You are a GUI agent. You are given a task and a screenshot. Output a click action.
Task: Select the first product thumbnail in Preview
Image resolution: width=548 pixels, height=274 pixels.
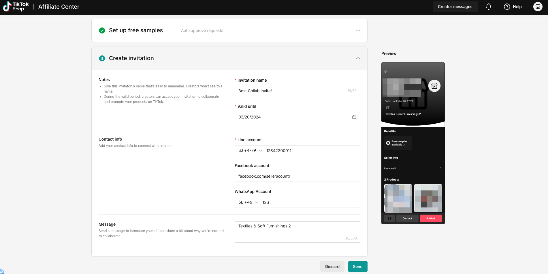click(x=398, y=198)
